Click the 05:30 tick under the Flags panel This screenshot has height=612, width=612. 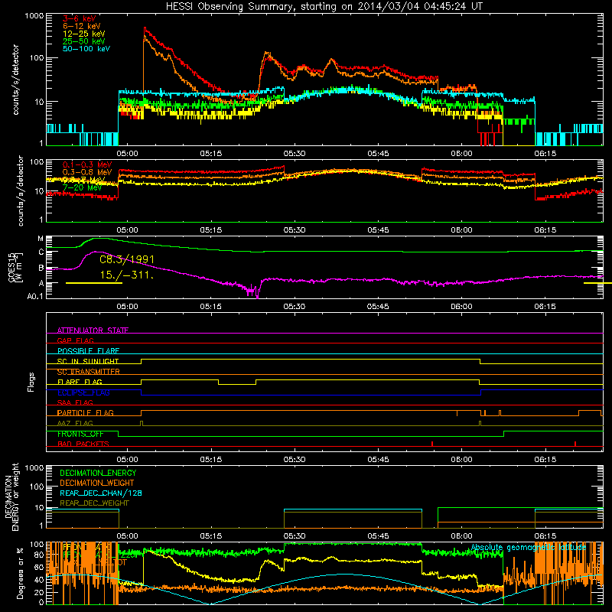tap(295, 460)
